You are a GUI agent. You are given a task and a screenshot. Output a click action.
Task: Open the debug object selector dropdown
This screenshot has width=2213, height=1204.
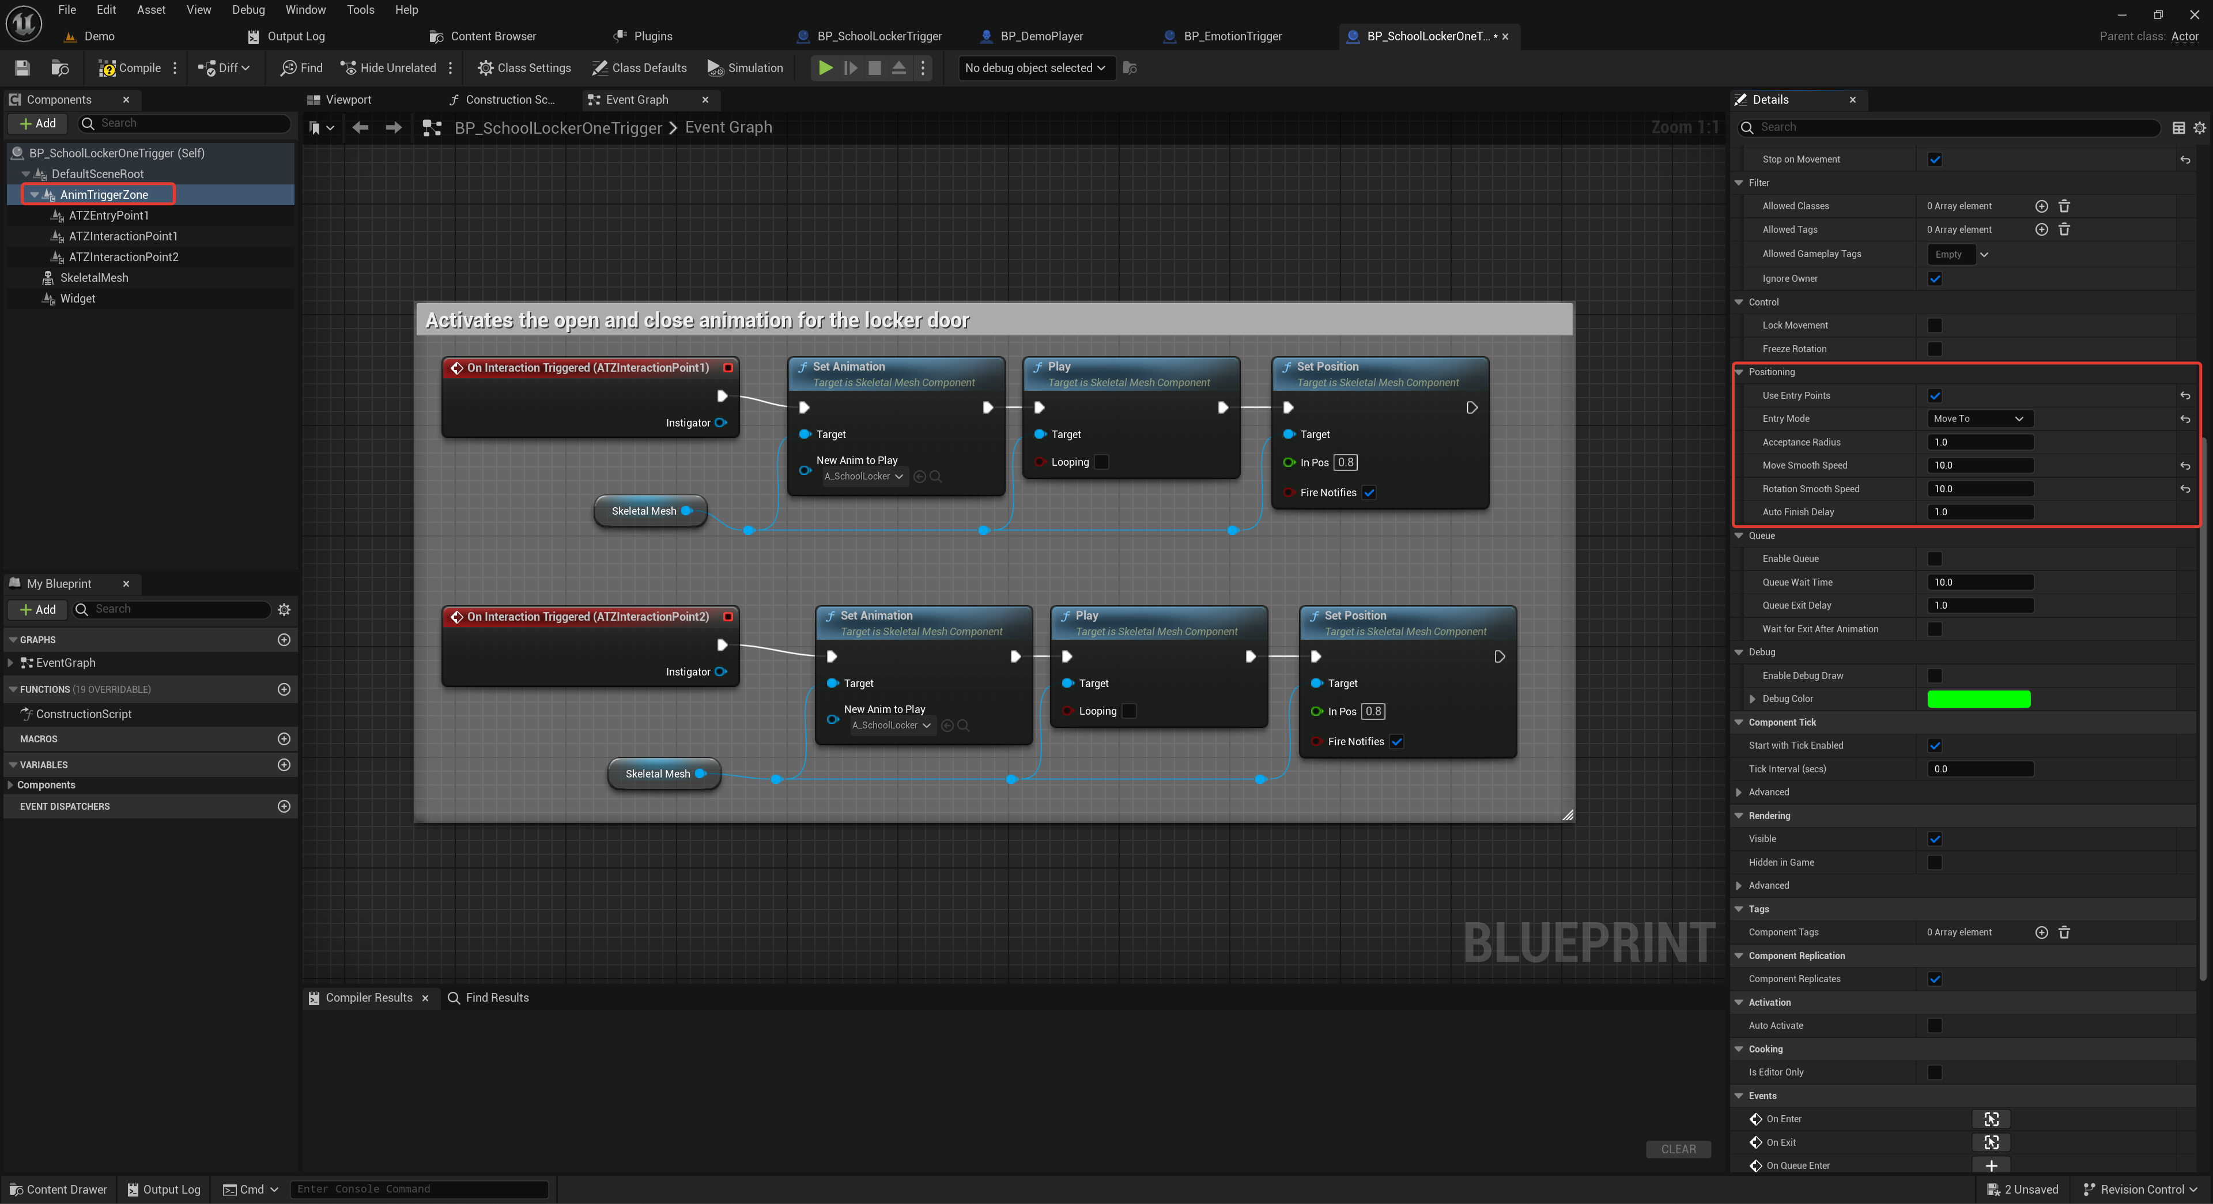coord(1036,68)
